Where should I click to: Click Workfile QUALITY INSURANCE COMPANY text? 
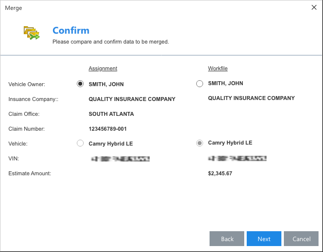pos(251,98)
